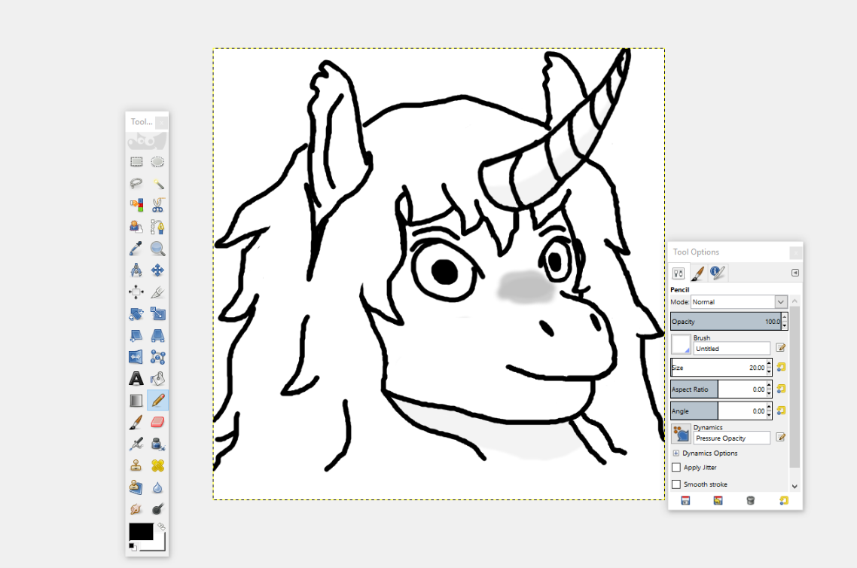Reset angle to zero
Screen dimensions: 857x568
pyautogui.click(x=781, y=411)
